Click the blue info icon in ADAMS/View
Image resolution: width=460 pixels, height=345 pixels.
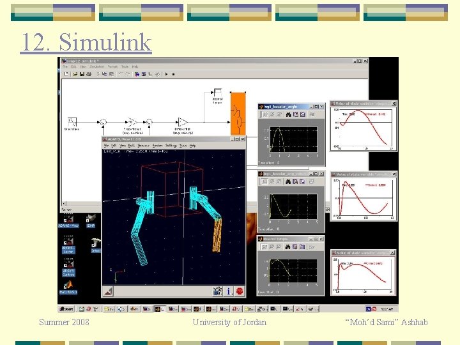[229, 291]
